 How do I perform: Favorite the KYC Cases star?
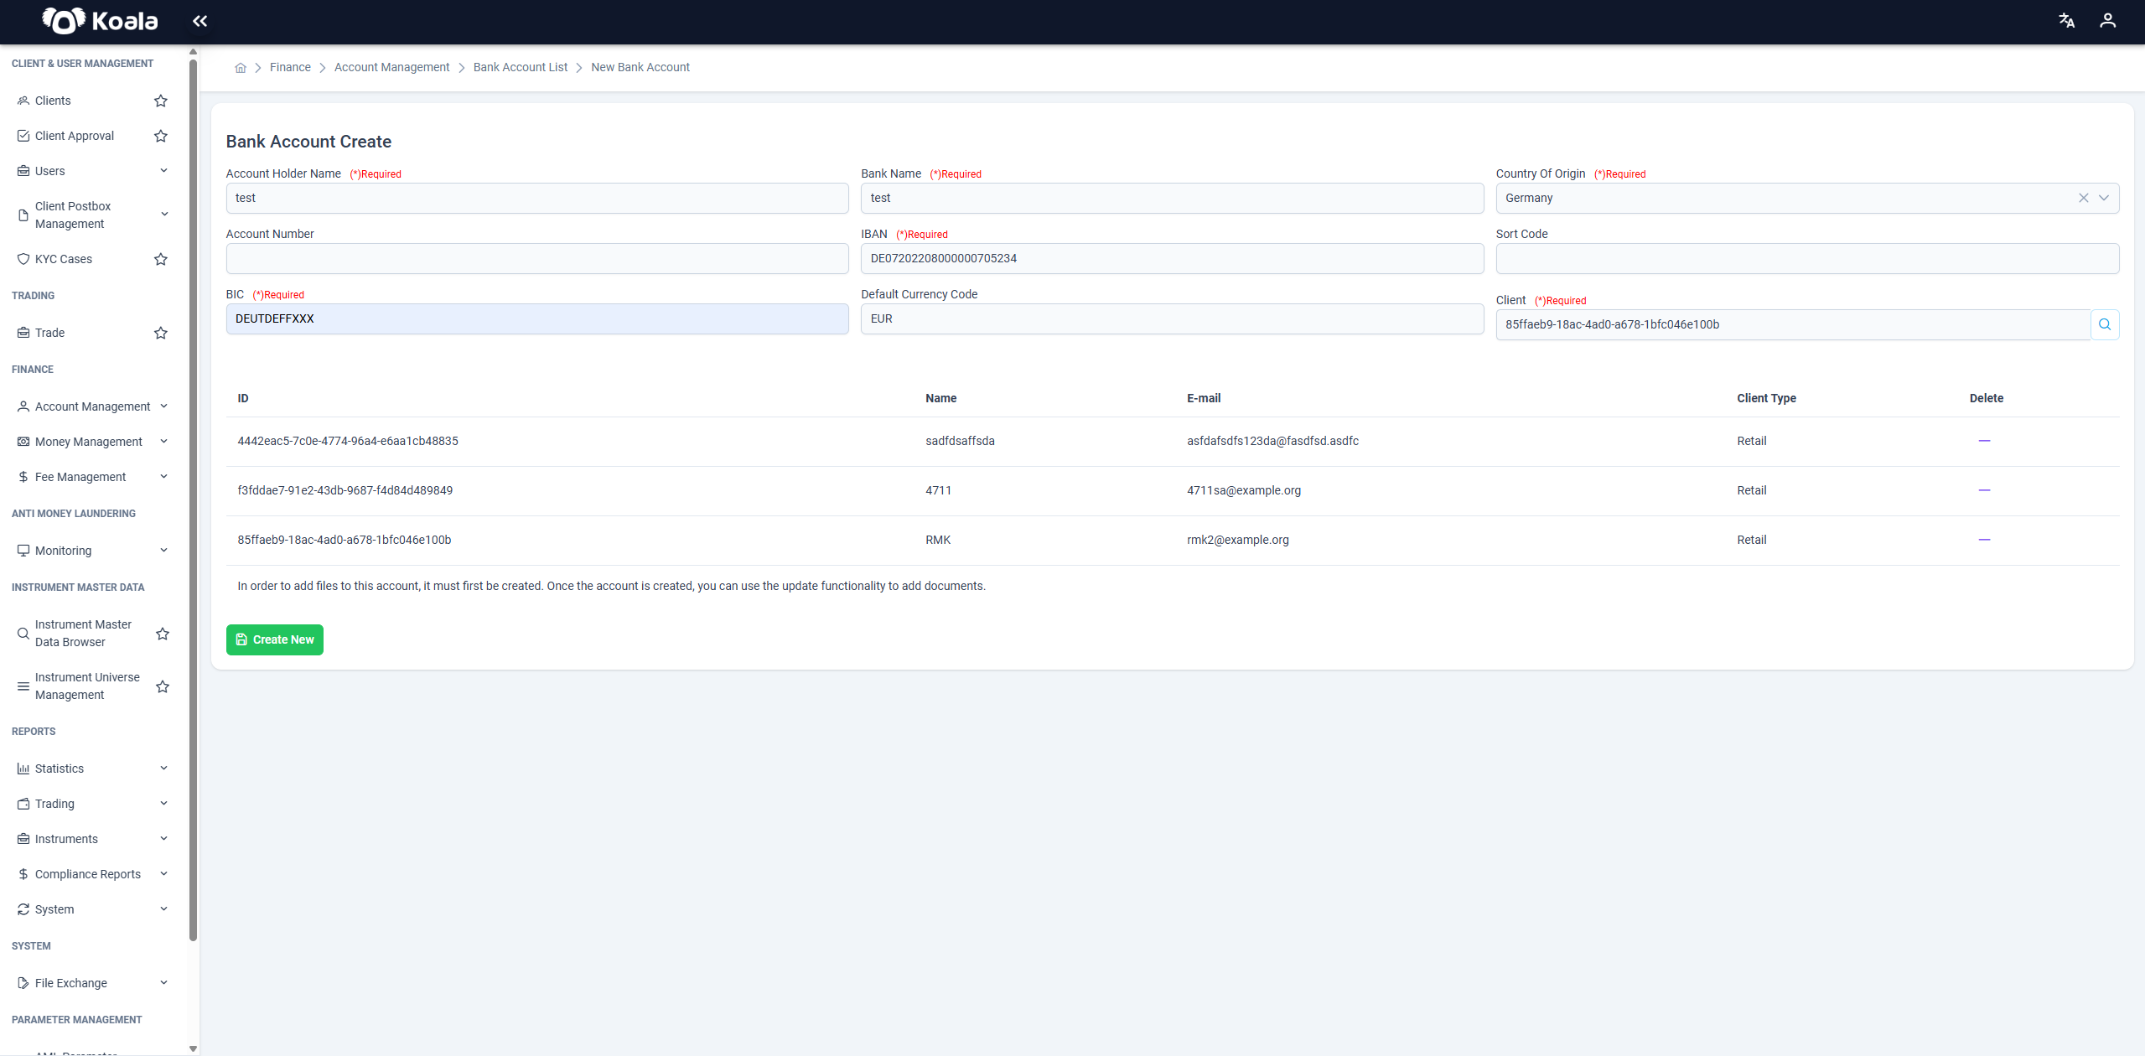point(161,259)
